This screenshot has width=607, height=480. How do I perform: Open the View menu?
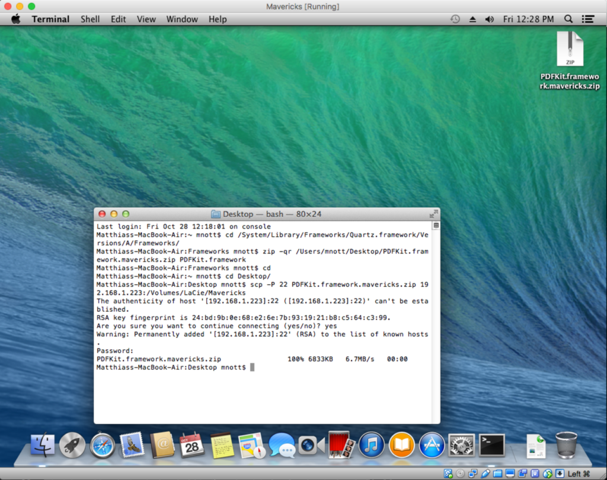pos(146,19)
